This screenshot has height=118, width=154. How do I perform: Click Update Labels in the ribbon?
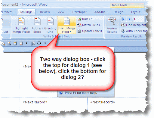pyautogui.click(x=90, y=31)
